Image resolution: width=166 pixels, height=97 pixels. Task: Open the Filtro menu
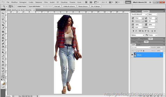[x=46, y=2]
